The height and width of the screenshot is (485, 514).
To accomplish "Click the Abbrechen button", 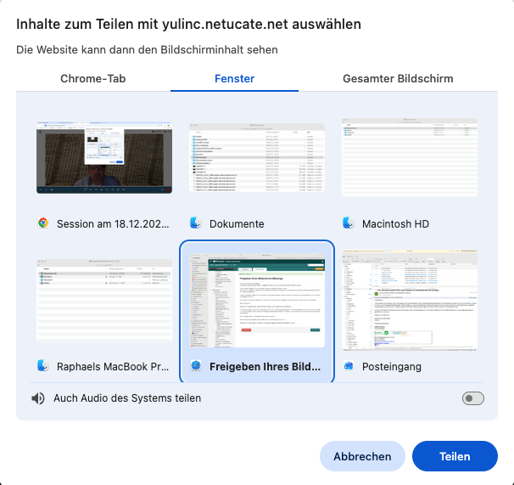I will click(x=362, y=456).
